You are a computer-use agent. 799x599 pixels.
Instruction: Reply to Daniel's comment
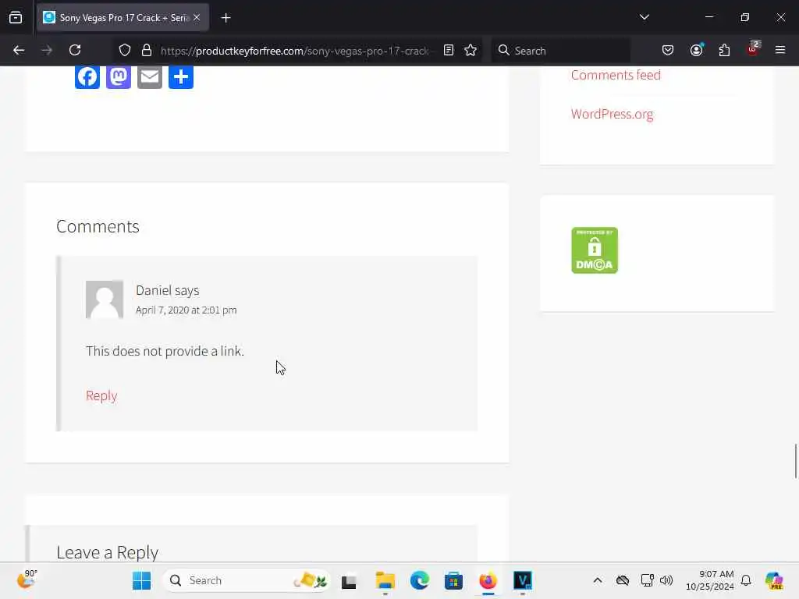(101, 395)
